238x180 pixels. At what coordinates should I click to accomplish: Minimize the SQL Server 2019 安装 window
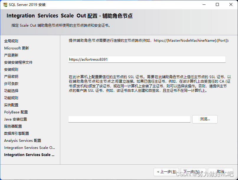point(204,4)
